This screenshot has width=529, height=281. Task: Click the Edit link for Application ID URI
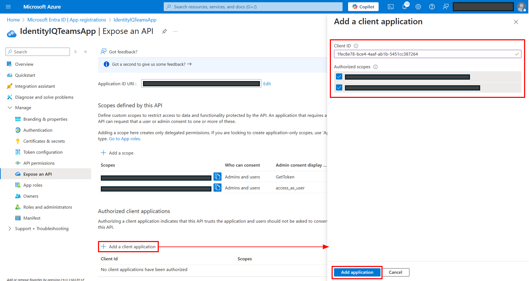pos(267,83)
